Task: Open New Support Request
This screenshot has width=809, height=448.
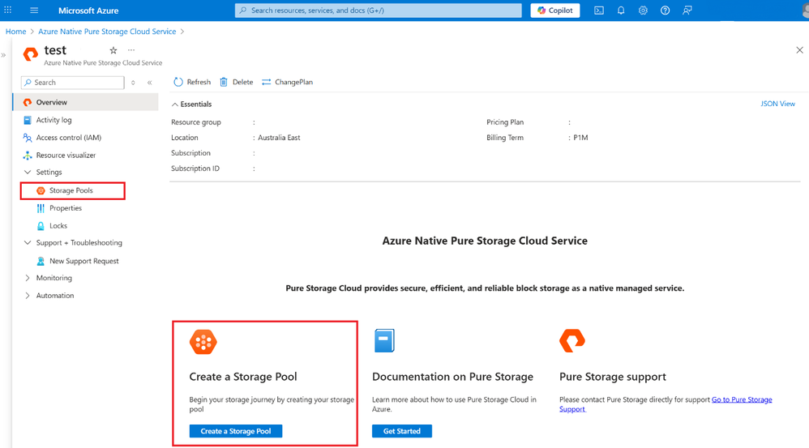Action: (x=84, y=261)
